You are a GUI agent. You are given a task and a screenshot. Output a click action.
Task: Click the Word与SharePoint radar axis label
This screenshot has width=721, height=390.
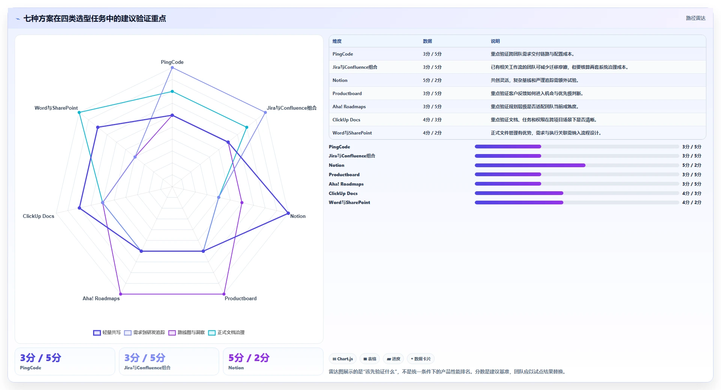[x=56, y=108]
